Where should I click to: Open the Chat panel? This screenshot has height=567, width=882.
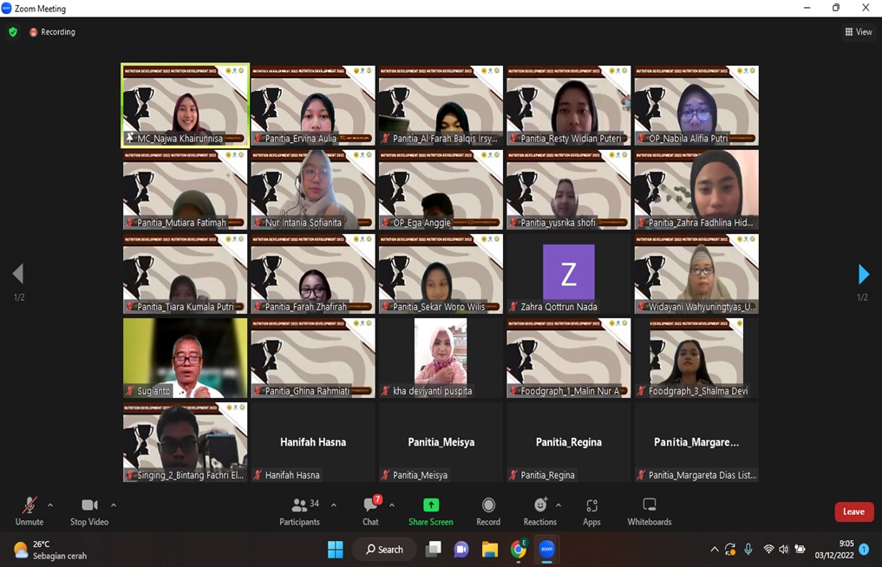[x=370, y=511]
